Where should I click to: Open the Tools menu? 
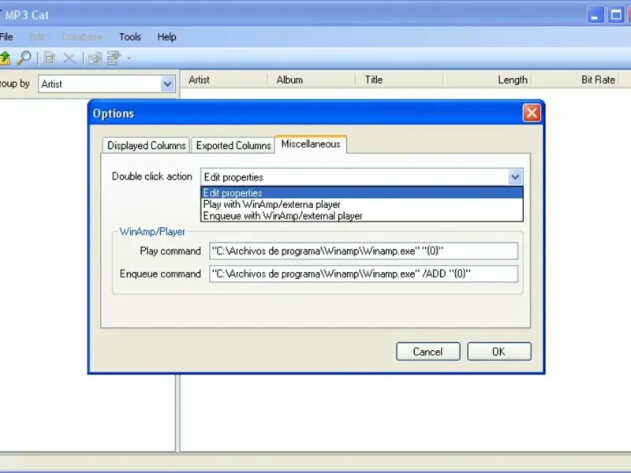(130, 37)
